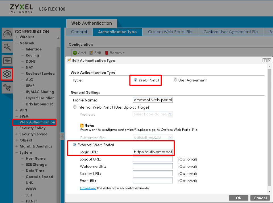Screen dimensions: 273x203
Task: Open the dialog help question mark icon
Action: click(264, 60)
